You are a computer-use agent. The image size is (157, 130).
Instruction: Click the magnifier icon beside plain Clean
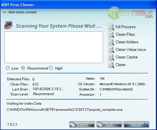click(x=111, y=65)
